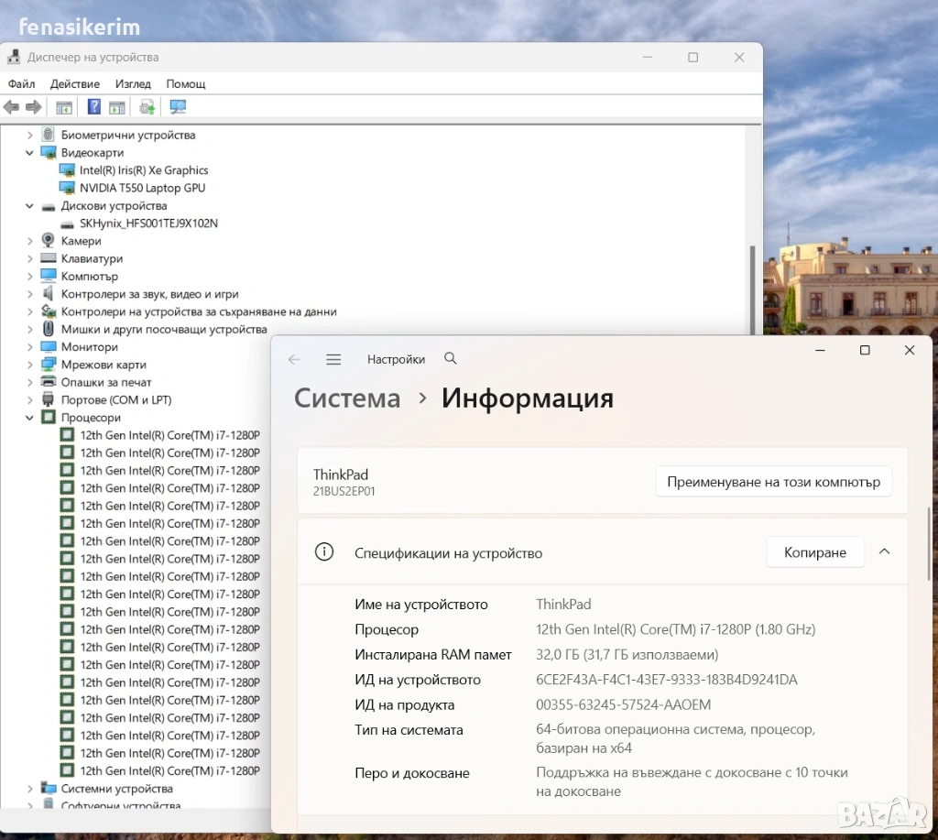Image resolution: width=938 pixels, height=840 pixels.
Task: Click the Преименуване на този компютър button
Action: pyautogui.click(x=773, y=482)
